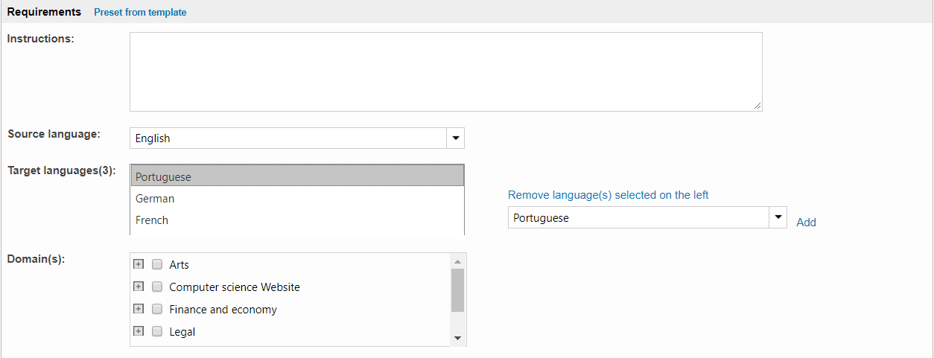Click Remove language(s) selected on the left
This screenshot has width=934, height=358.
(608, 195)
